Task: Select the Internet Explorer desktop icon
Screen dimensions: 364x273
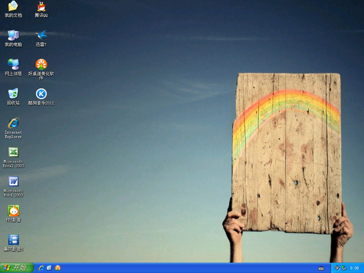Action: (13, 123)
